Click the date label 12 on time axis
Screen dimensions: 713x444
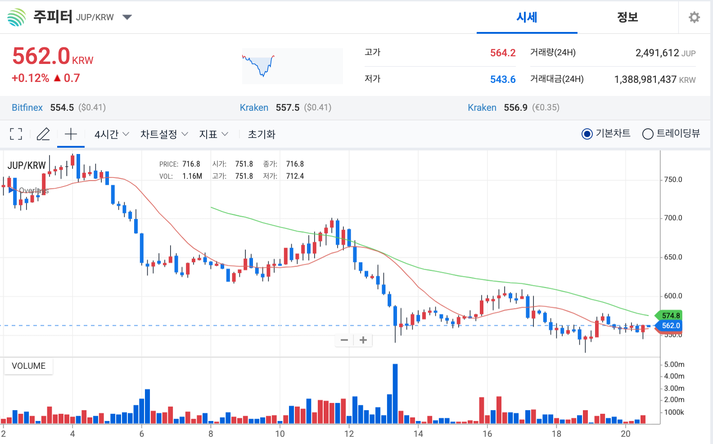pyautogui.click(x=349, y=434)
